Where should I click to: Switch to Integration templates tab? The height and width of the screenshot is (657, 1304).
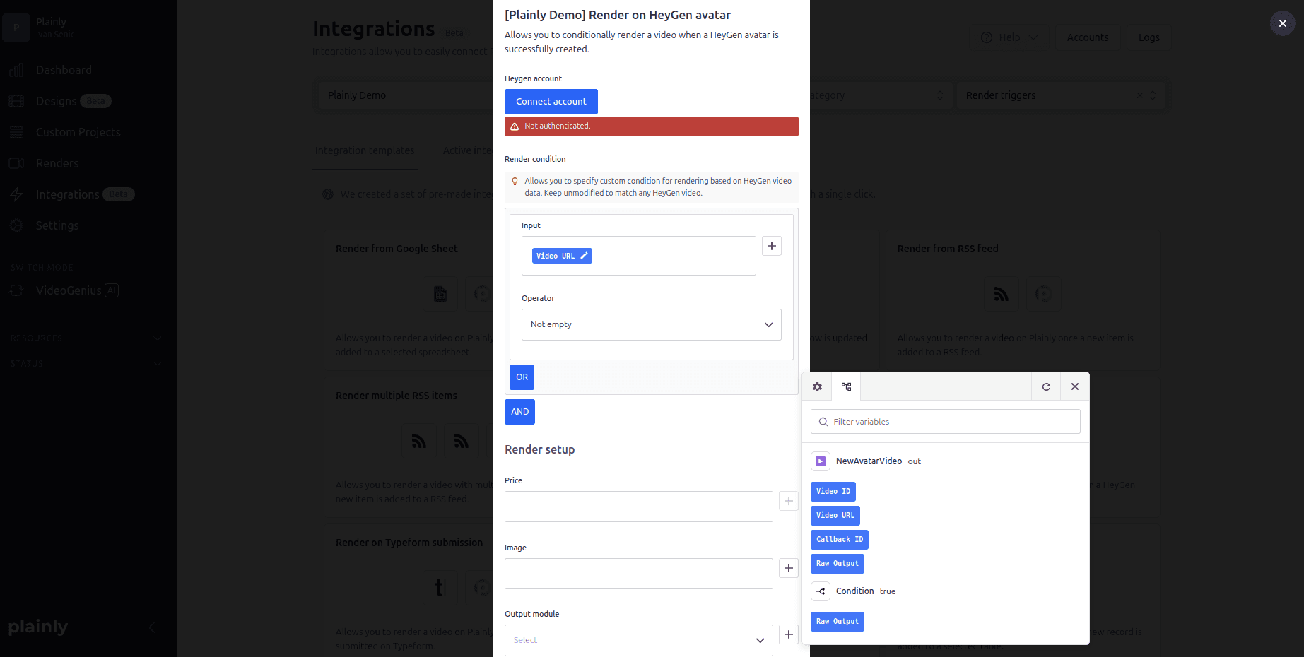[365, 150]
